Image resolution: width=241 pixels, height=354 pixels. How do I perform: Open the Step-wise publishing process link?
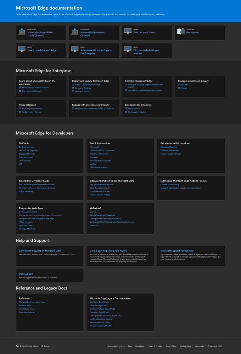click(101, 185)
